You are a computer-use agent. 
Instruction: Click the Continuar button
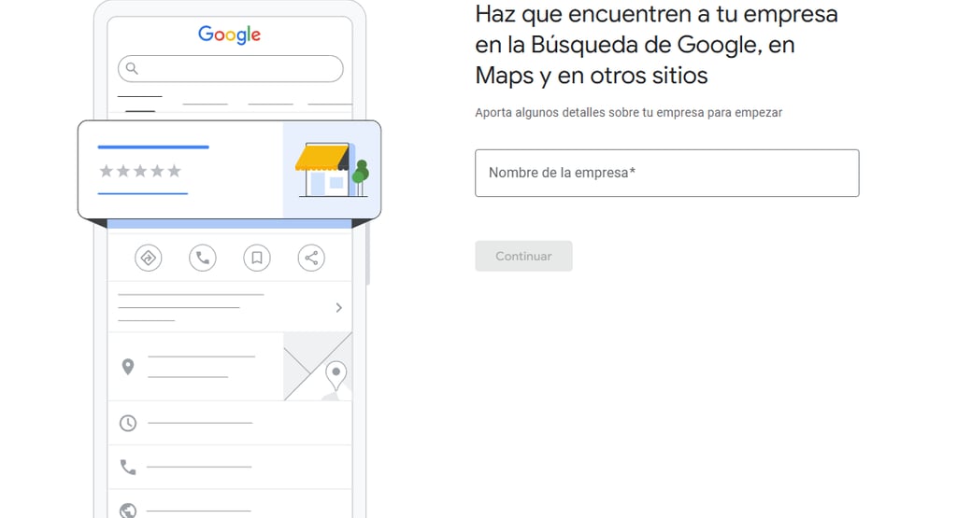[523, 256]
